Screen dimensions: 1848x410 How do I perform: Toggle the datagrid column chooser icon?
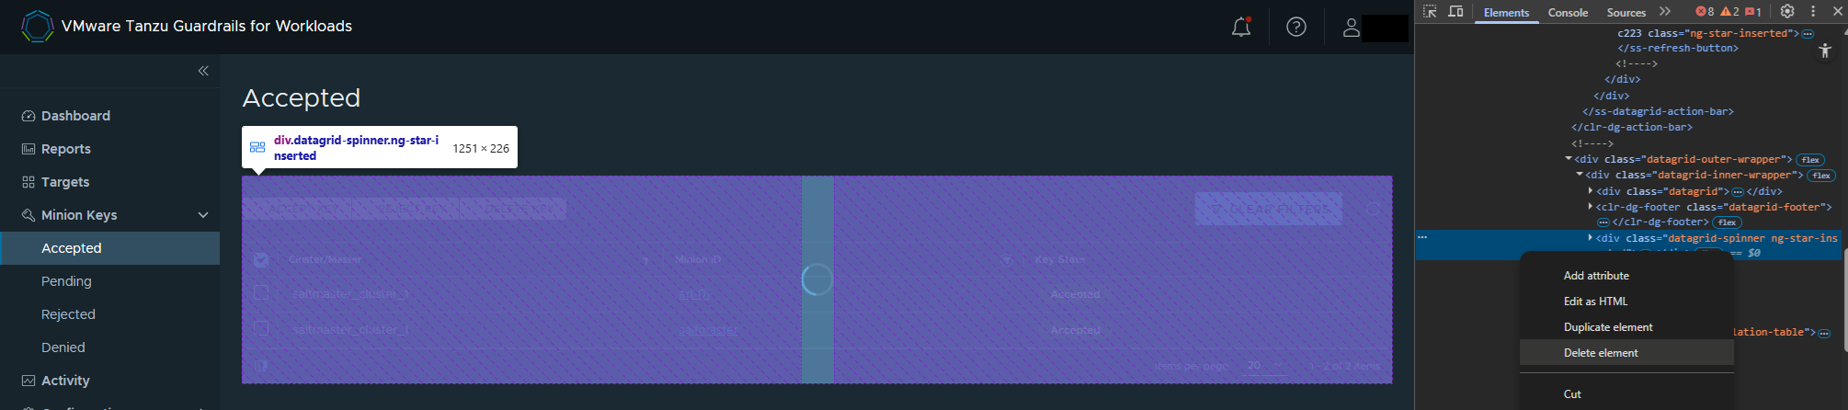[261, 366]
